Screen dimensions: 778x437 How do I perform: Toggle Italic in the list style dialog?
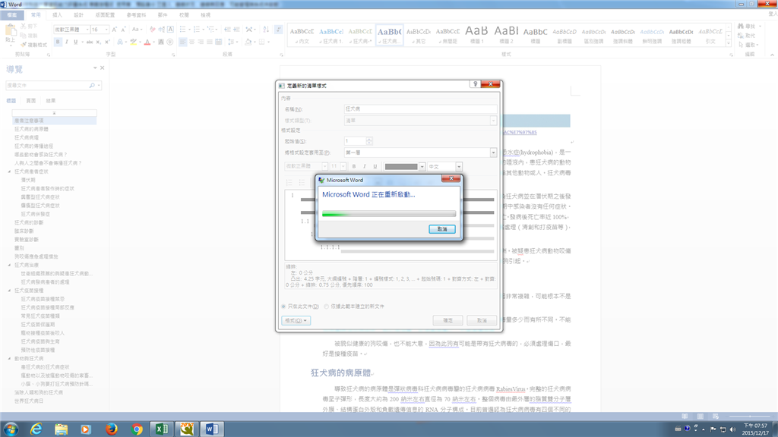click(364, 166)
